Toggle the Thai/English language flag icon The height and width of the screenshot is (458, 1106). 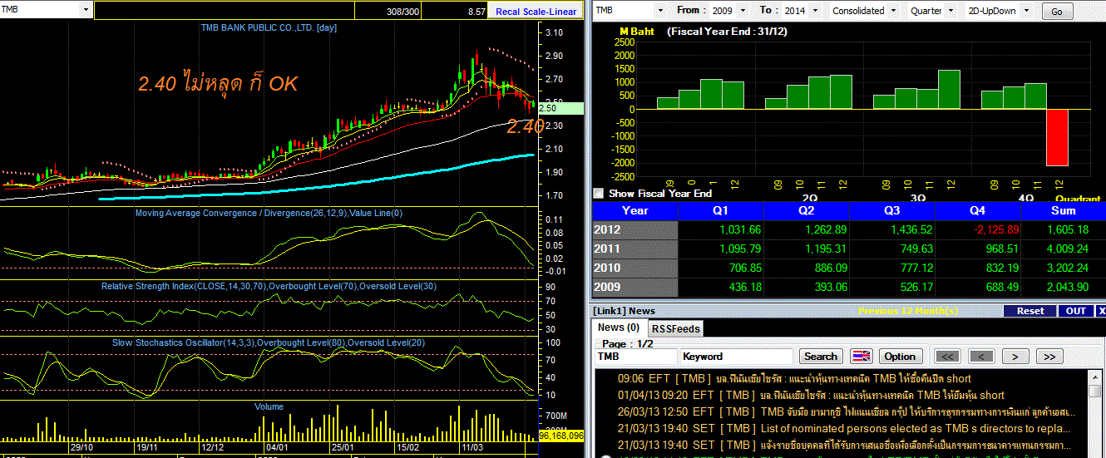(862, 357)
